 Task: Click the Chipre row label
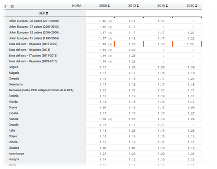[13, 136]
